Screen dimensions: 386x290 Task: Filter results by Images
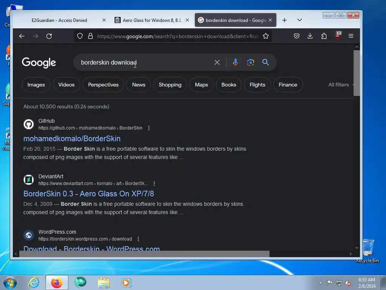click(x=36, y=85)
